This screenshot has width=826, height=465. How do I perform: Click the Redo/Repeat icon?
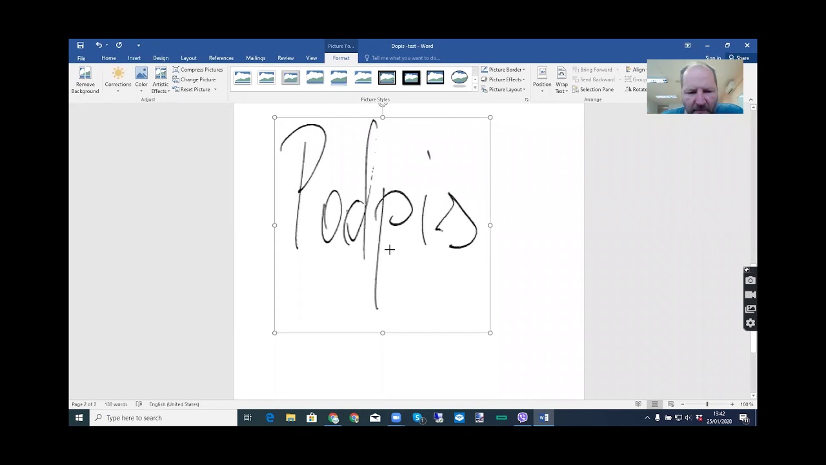click(119, 45)
